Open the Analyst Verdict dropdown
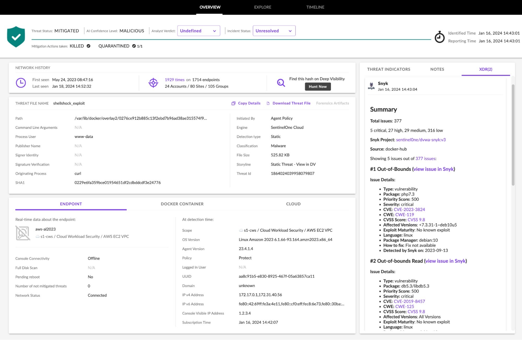The height and width of the screenshot is (340, 522). (x=198, y=31)
